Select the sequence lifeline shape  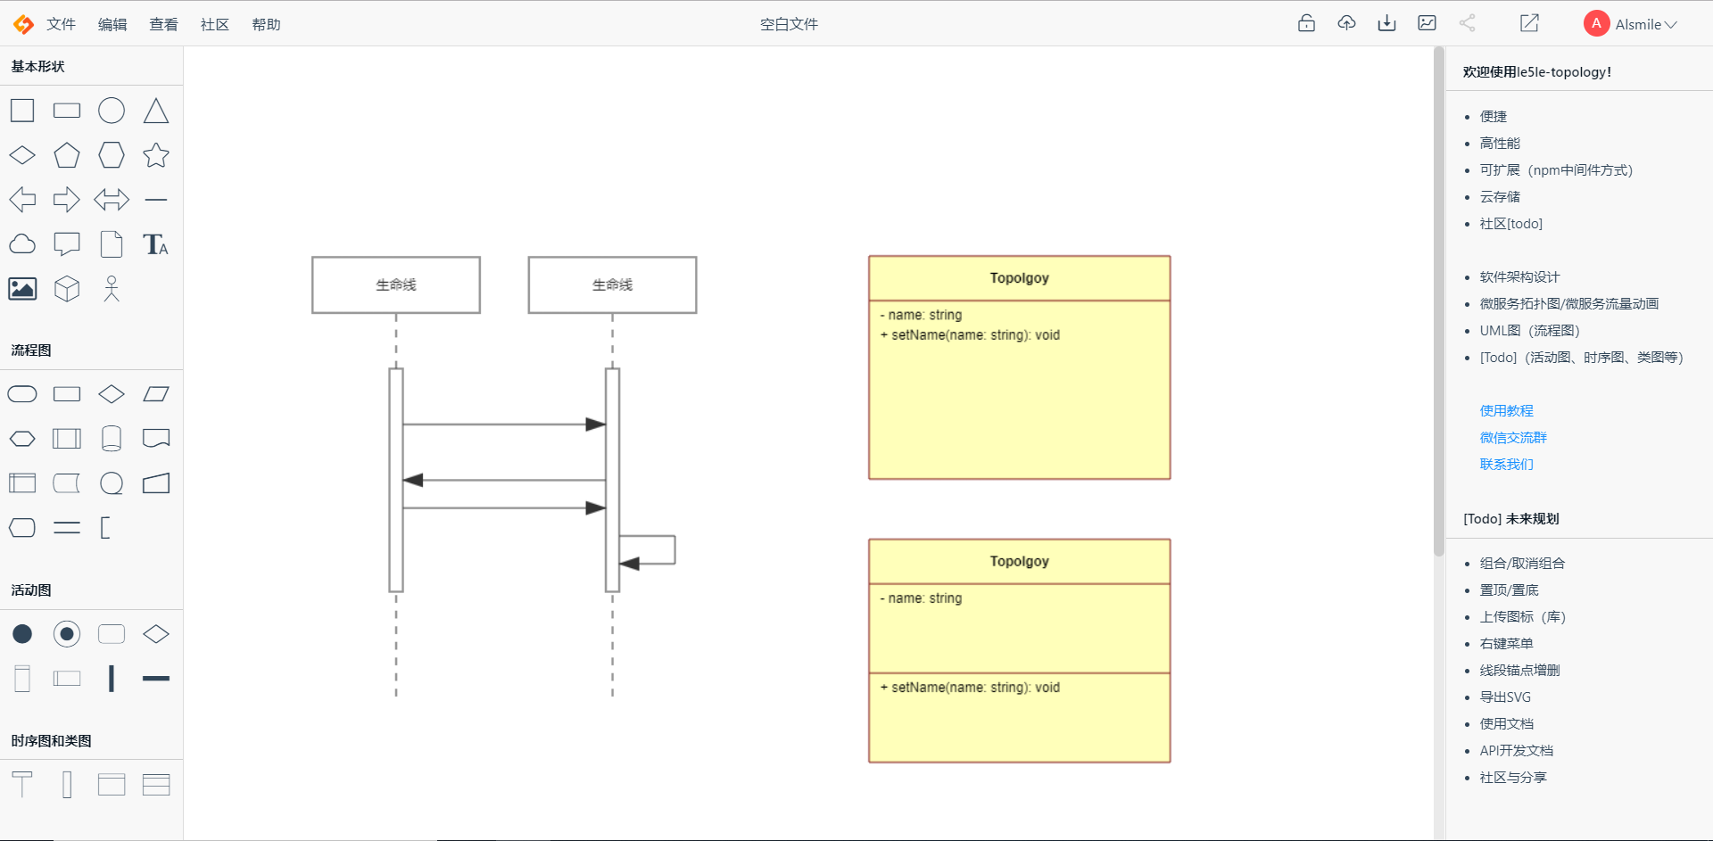tap(22, 785)
